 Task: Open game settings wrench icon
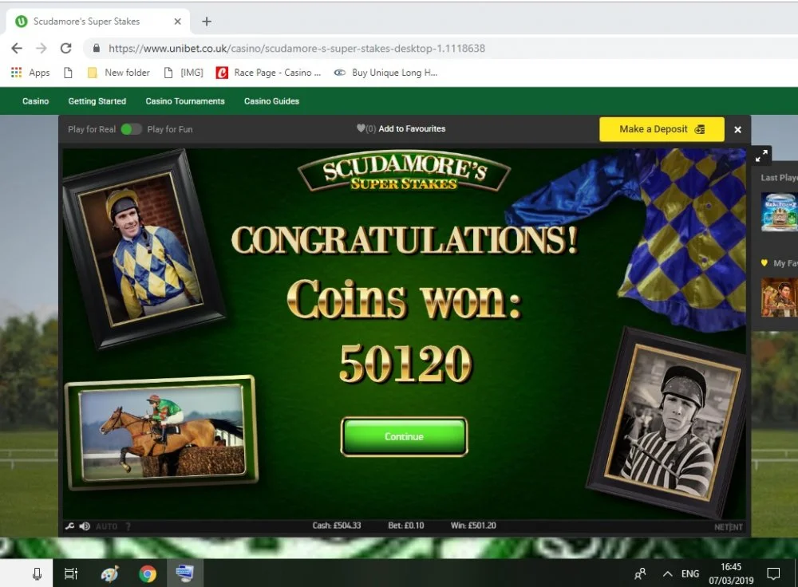tap(69, 526)
